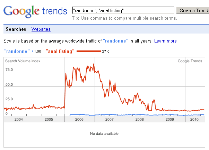The image size is (209, 150).
Task: Click the "randonne" link in the scale sentence
Action: tap(115, 41)
